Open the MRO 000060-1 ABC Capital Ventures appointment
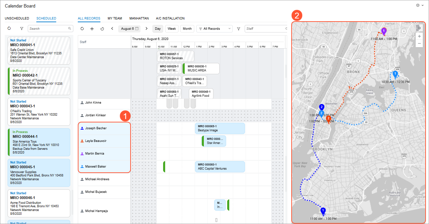This screenshot has width=429, height=224. (220, 167)
